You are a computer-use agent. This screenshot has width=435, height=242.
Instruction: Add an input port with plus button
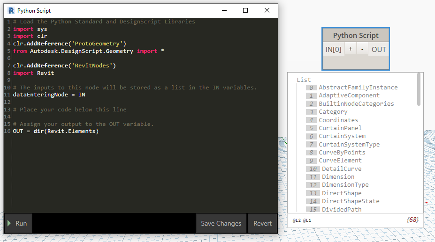coord(351,49)
